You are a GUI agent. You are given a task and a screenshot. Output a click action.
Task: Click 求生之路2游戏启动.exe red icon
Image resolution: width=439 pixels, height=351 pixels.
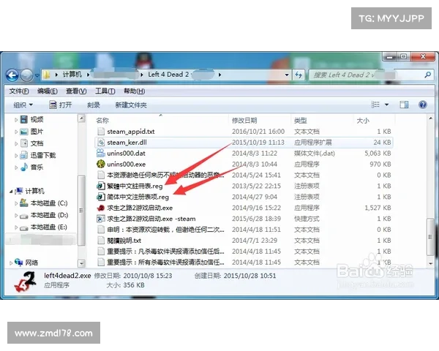pos(101,208)
